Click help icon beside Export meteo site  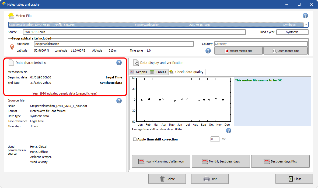[208, 51]
